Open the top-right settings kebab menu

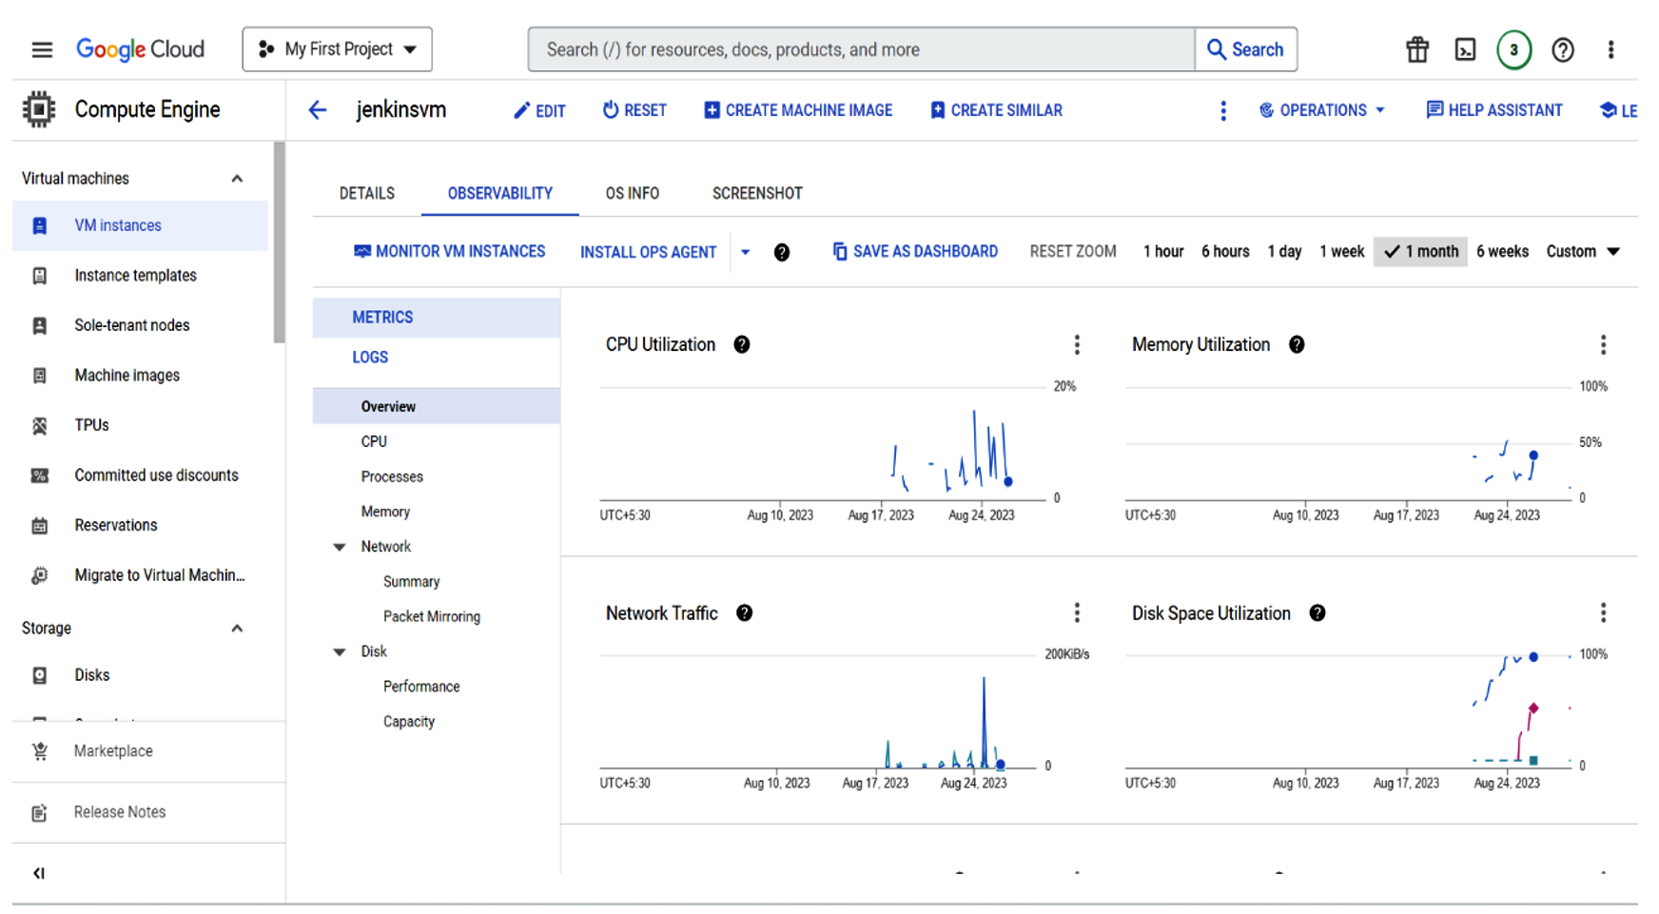[1610, 49]
